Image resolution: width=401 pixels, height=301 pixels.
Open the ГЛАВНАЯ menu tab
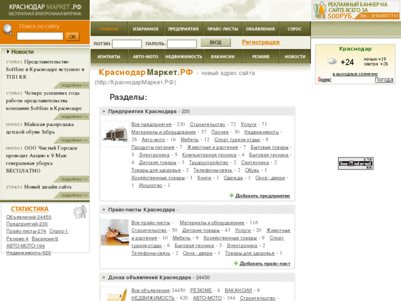point(109,29)
